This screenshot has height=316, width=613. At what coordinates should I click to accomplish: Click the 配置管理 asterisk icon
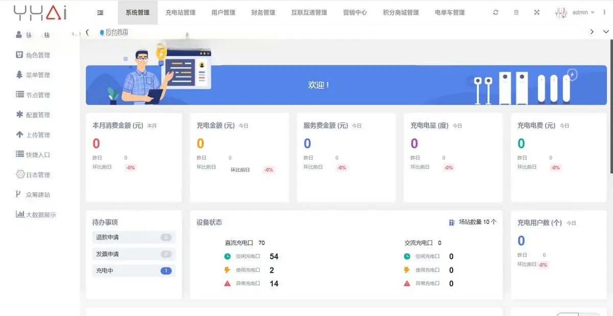tap(19, 114)
